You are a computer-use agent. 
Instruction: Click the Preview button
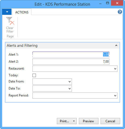(89, 121)
